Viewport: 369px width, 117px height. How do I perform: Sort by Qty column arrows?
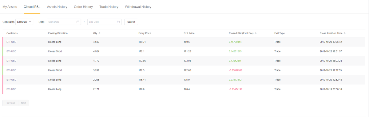(99, 33)
